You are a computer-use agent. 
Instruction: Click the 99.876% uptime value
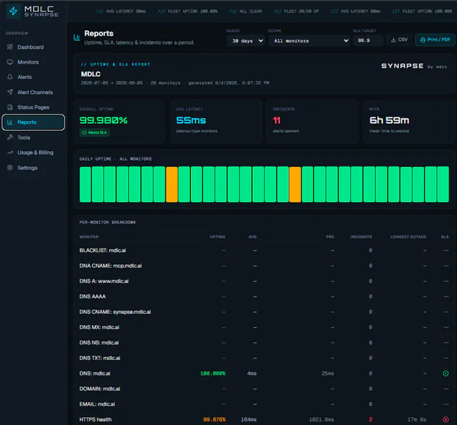point(214,419)
